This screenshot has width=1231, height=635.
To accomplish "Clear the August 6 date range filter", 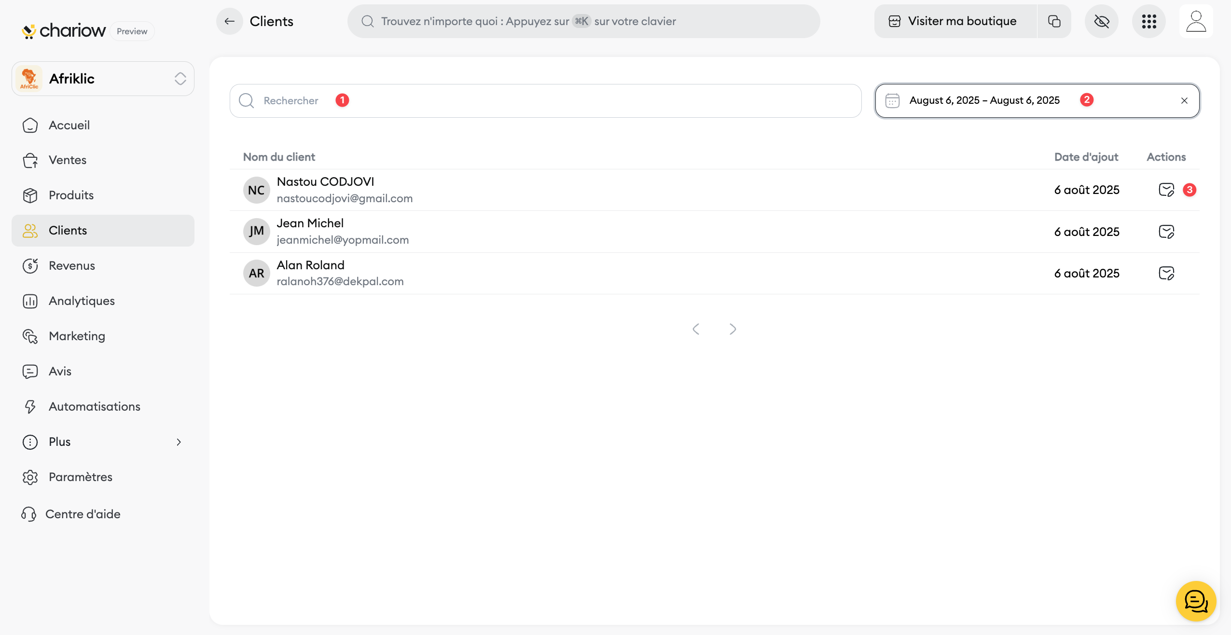I will [x=1184, y=100].
